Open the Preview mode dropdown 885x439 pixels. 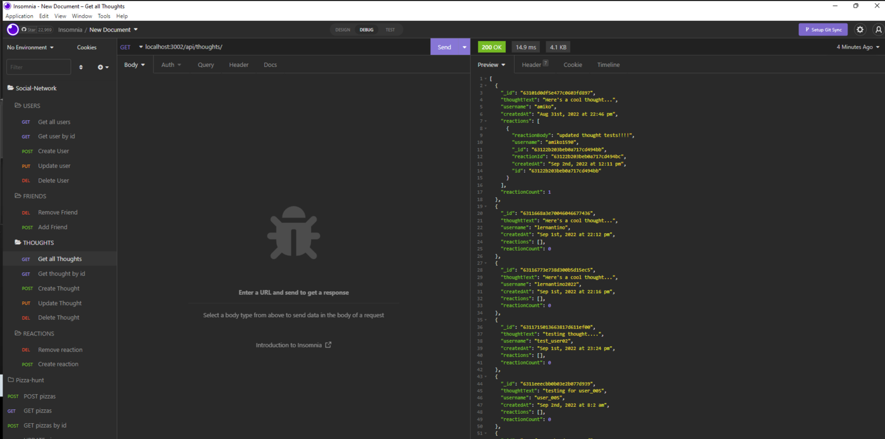coord(491,64)
